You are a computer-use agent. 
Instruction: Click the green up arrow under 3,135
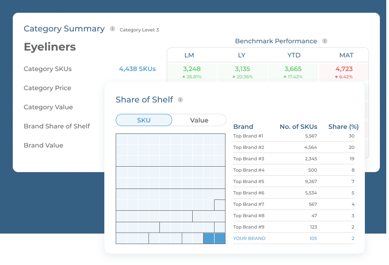[234, 76]
